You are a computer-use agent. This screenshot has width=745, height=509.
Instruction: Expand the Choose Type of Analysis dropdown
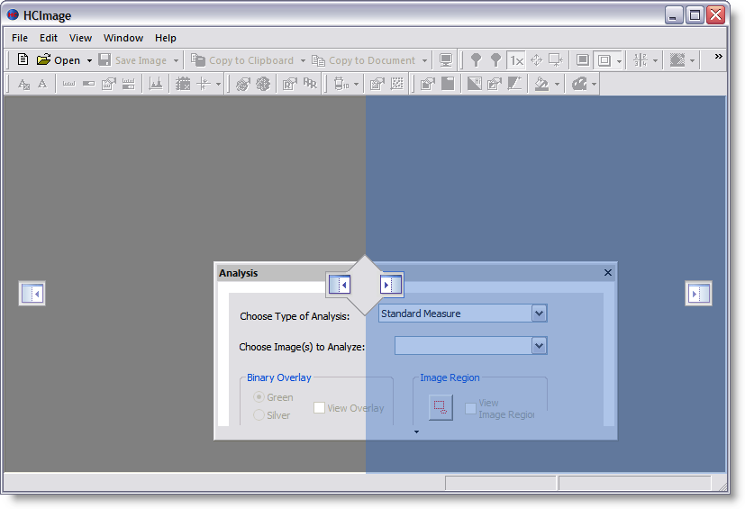[x=539, y=314]
